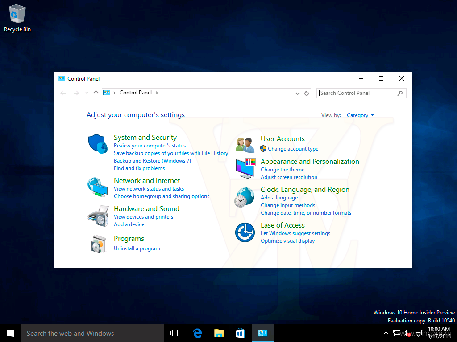Open the Action Center notifications icon

coord(419,333)
